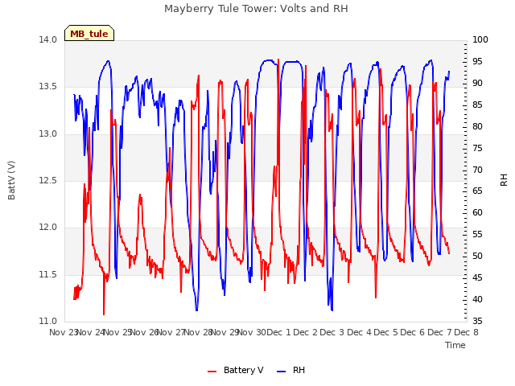The width and height of the screenshot is (515, 386).
Task: Click the 50 right axis tick label
Action: pos(477,257)
